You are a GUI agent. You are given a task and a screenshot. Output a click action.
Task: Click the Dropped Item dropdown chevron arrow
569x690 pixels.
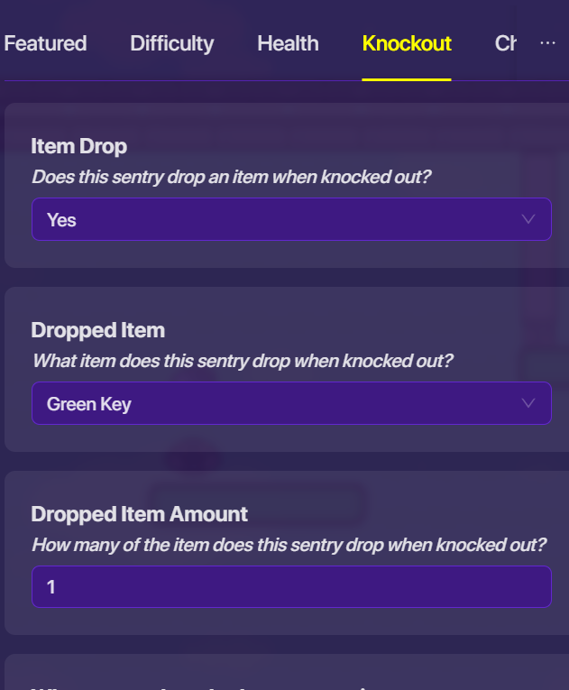[x=528, y=403]
